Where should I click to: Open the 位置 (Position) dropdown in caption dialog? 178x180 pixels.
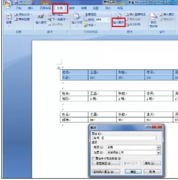[159, 152]
